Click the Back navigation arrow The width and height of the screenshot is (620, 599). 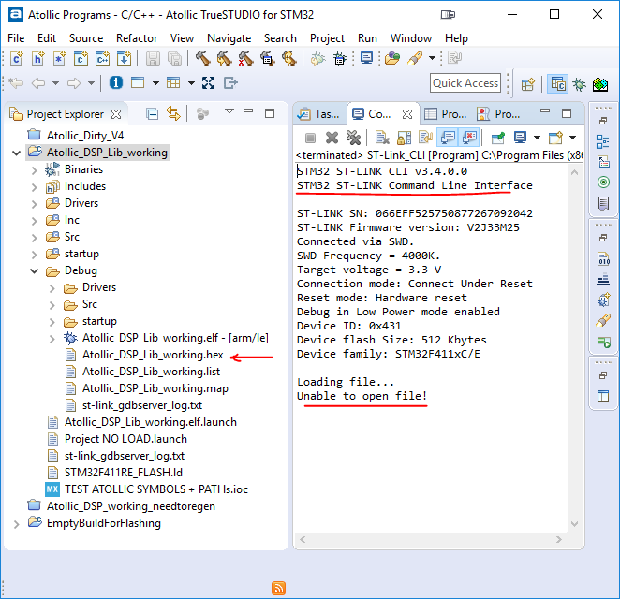[38, 83]
